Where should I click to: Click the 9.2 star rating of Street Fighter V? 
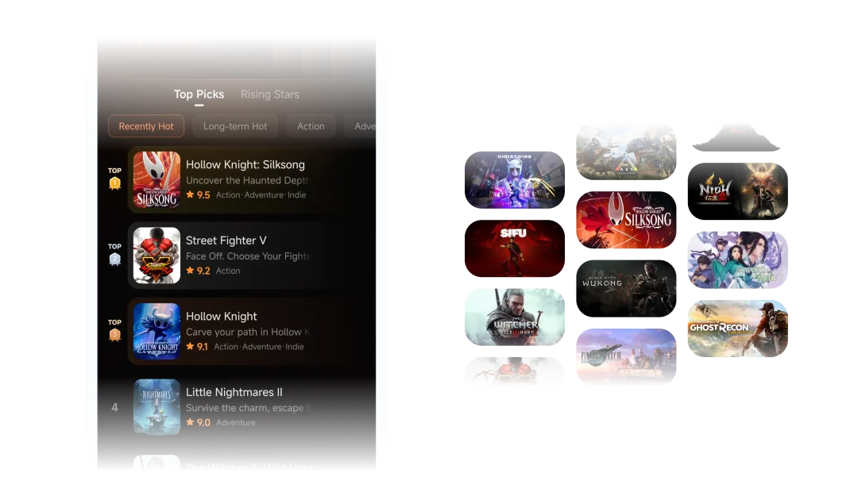pyautogui.click(x=198, y=271)
